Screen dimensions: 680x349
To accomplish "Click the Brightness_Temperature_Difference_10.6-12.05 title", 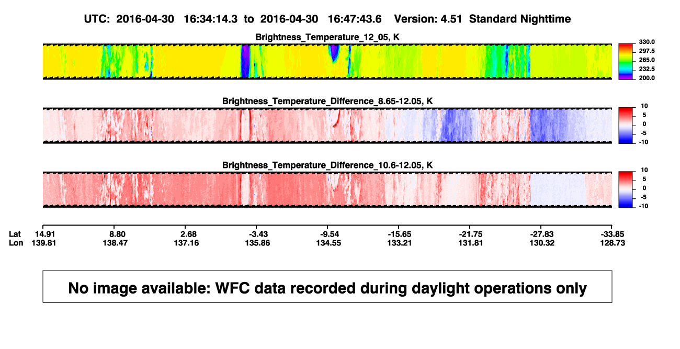I will coord(327,165).
